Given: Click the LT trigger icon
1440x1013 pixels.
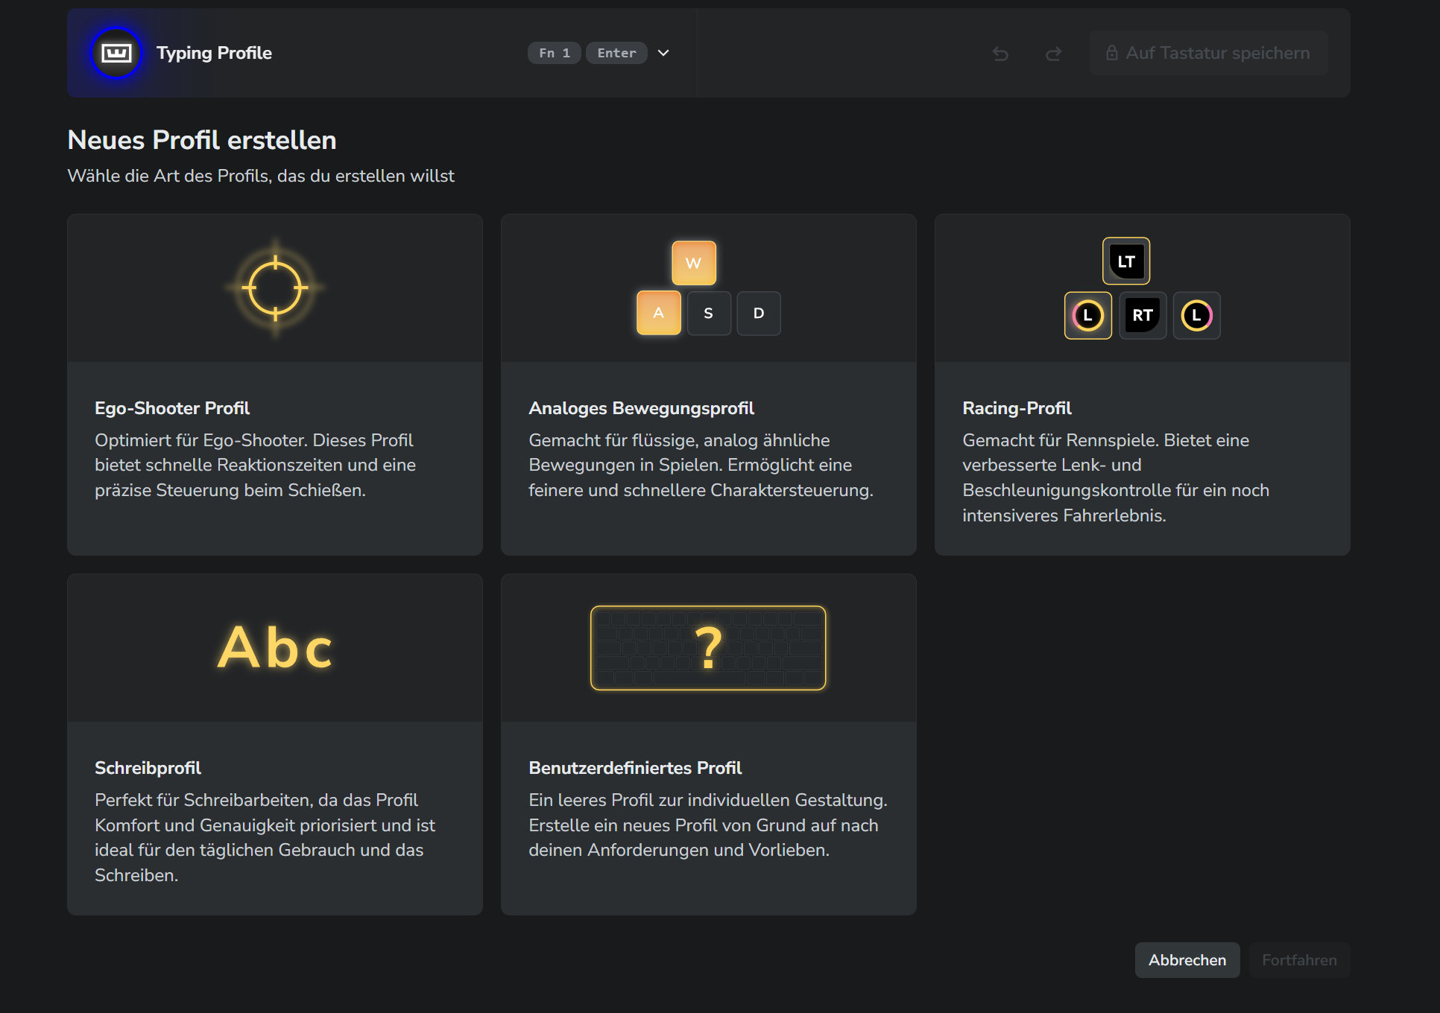Looking at the screenshot, I should coord(1125,261).
